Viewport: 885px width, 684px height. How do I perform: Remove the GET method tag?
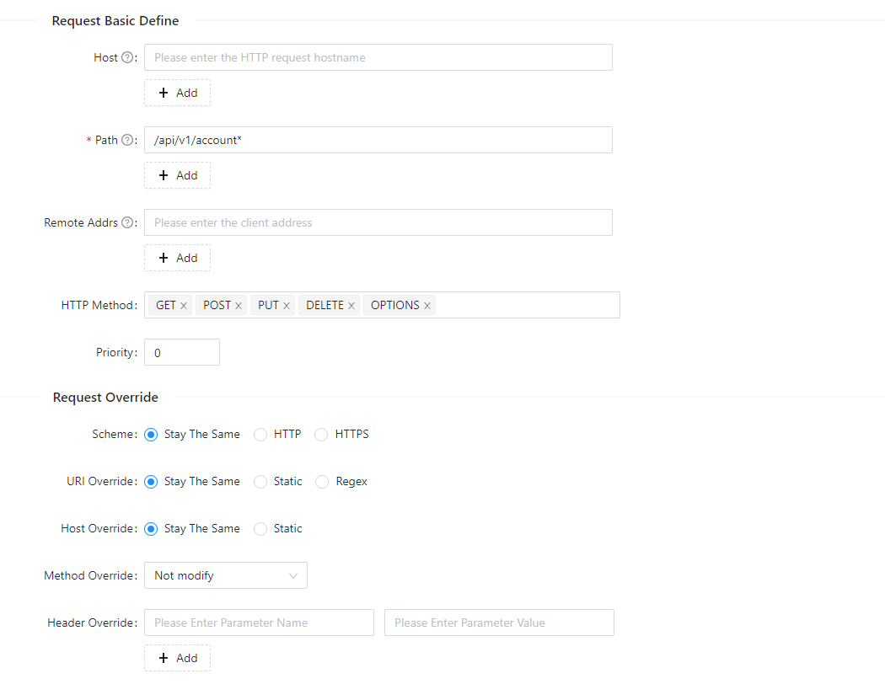[x=184, y=306]
